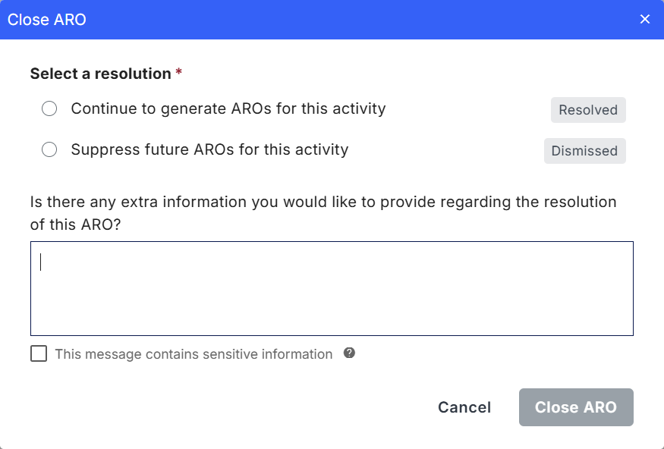Click the Suppress future AROs label text

pyautogui.click(x=209, y=150)
